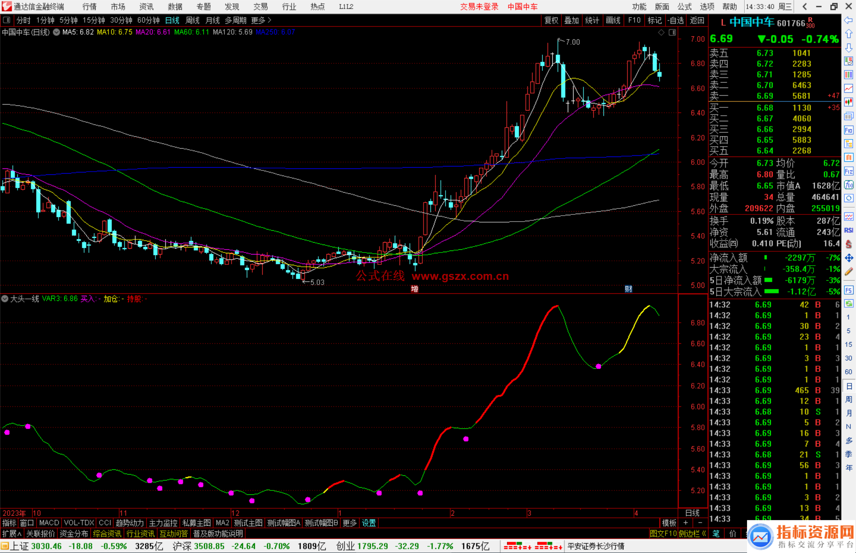This screenshot has width=856, height=553.
Task: Switch to the 周线 weekly chart tab
Action: [x=193, y=20]
